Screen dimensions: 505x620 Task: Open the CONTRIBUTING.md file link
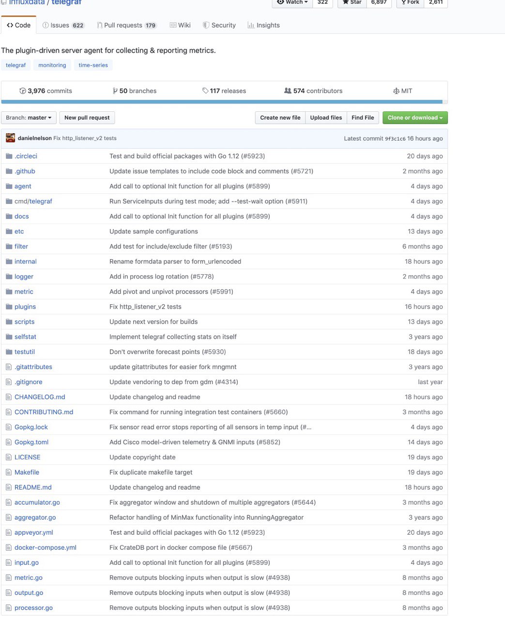[x=44, y=412]
